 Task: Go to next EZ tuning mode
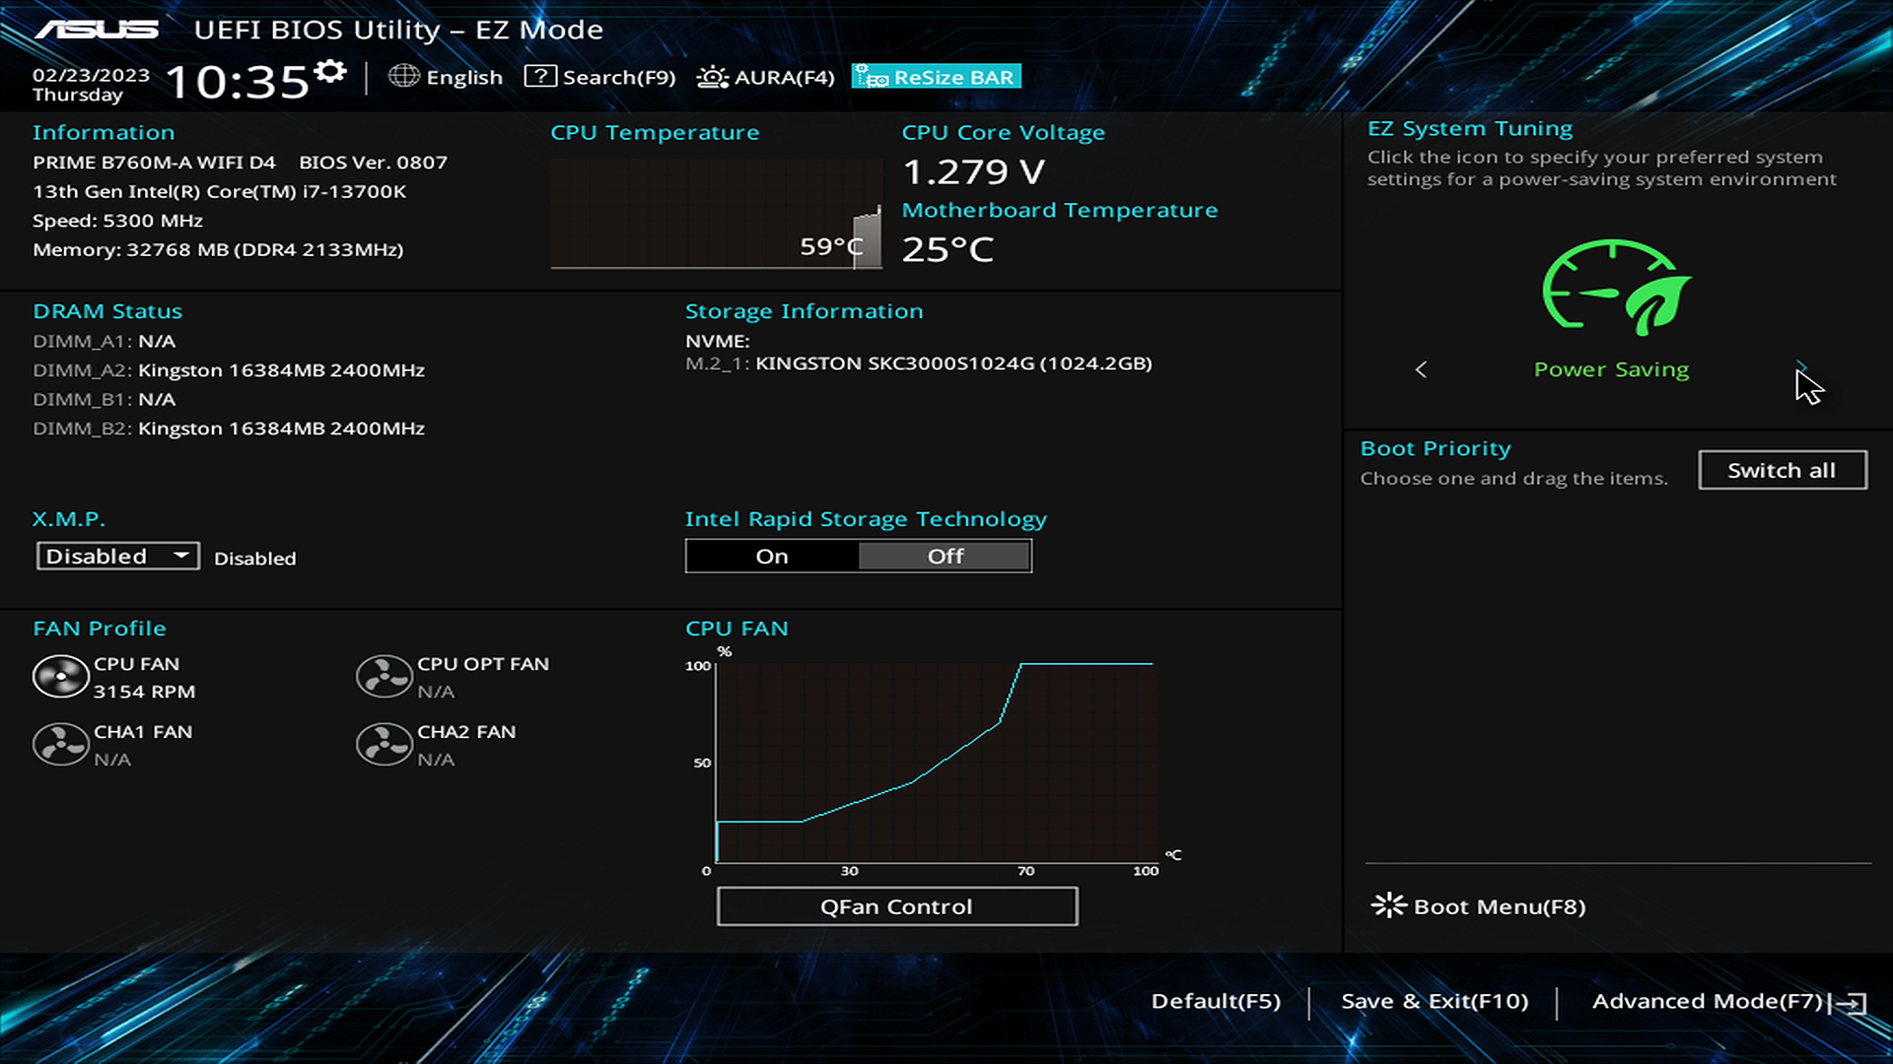click(x=1801, y=366)
